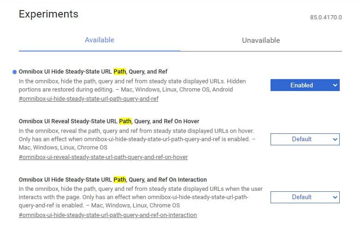Click the description about user interacting with page
This screenshot has height=229, width=361.
coord(141,197)
